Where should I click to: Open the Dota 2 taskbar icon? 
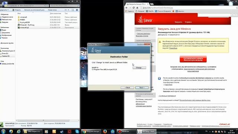coord(70,131)
